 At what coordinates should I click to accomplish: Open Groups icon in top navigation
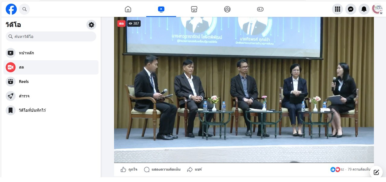pyautogui.click(x=227, y=9)
